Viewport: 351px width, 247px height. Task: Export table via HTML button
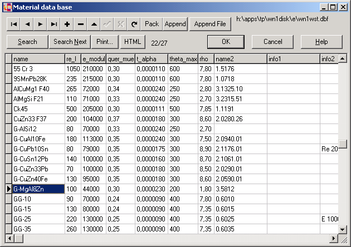click(x=133, y=42)
